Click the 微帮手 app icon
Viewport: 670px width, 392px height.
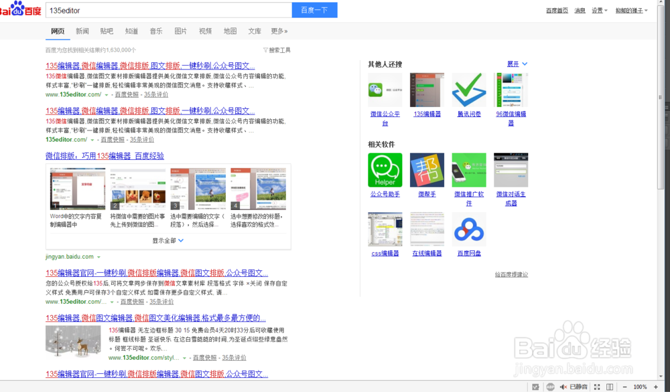click(427, 170)
